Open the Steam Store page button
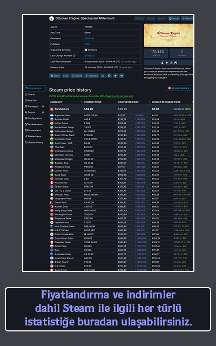216x346 pixels. click(x=55, y=76)
